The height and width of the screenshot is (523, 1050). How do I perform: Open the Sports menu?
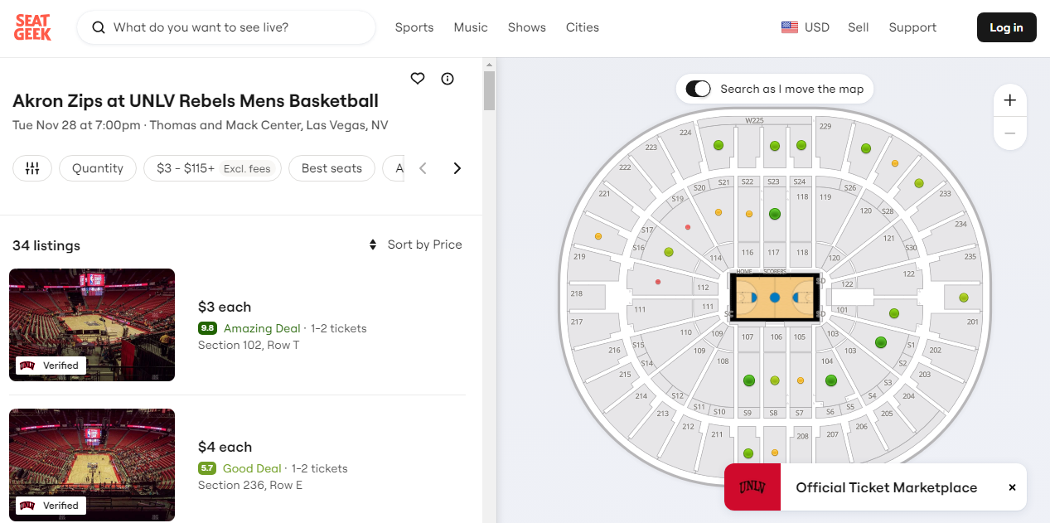(414, 27)
